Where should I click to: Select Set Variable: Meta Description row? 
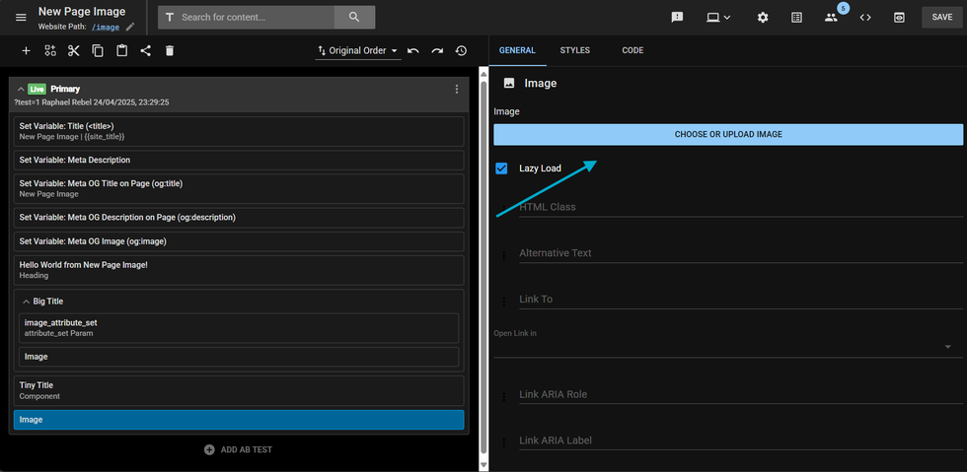239,161
